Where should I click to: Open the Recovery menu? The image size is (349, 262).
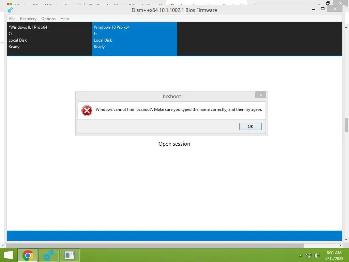(x=28, y=19)
